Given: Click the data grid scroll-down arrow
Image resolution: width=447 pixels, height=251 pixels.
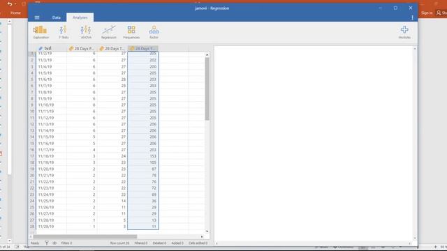Looking at the screenshot, I should coord(207,231).
